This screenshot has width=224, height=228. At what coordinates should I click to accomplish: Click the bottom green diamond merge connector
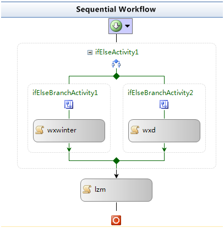tap(116, 160)
